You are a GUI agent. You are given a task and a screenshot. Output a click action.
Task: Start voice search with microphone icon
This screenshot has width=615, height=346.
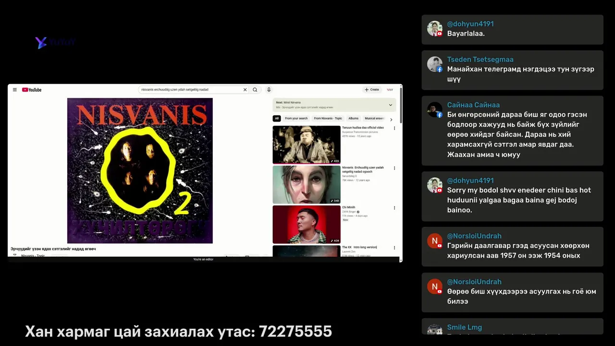pos(269,90)
